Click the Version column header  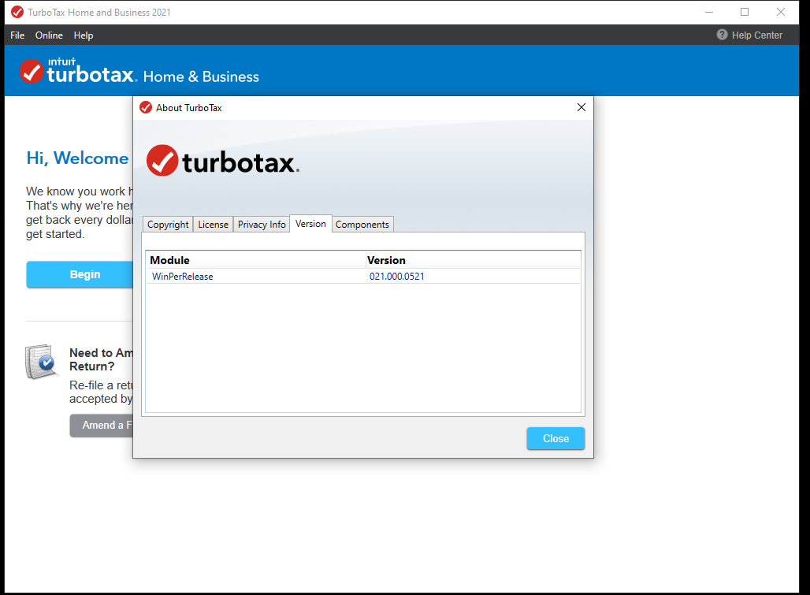click(x=473, y=260)
